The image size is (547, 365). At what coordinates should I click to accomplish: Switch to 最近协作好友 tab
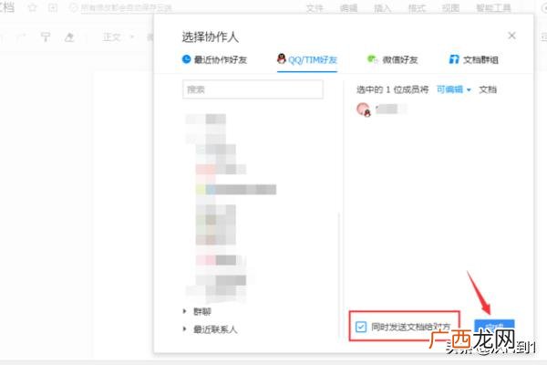(214, 59)
